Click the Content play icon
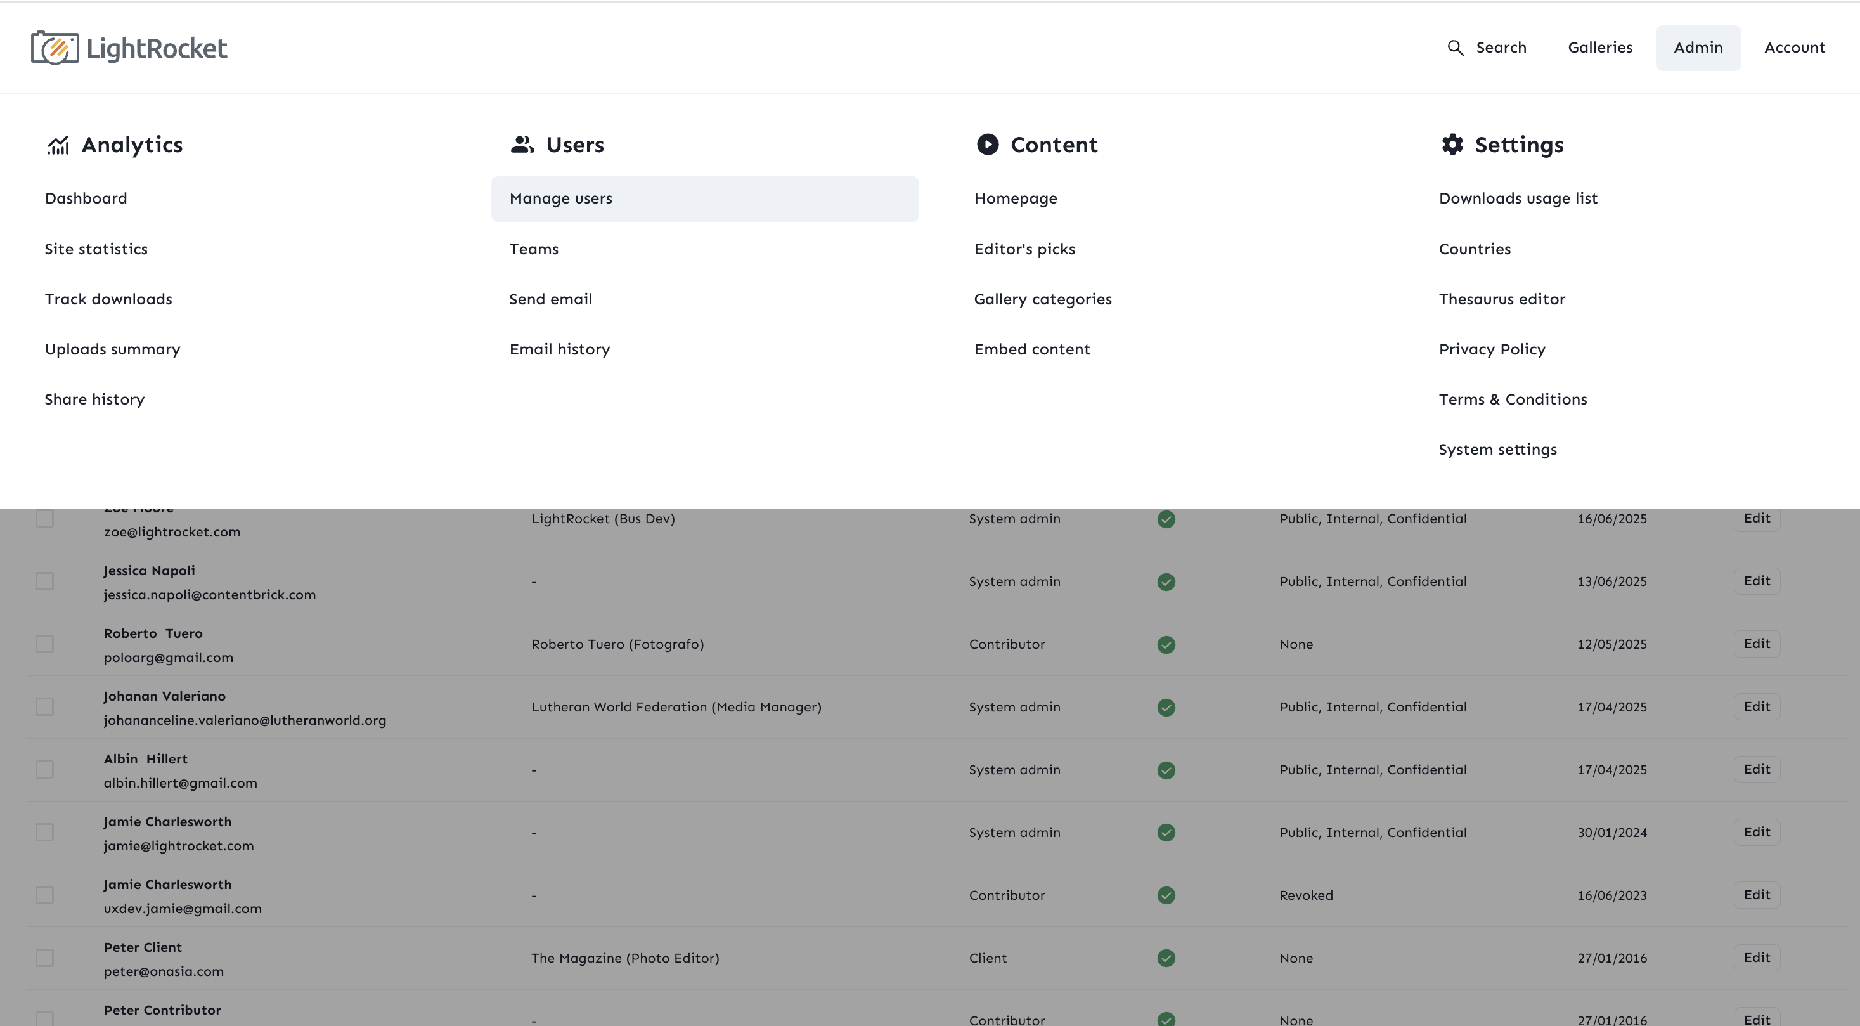 coord(988,145)
